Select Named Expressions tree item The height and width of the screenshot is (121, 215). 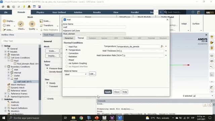click(20, 96)
